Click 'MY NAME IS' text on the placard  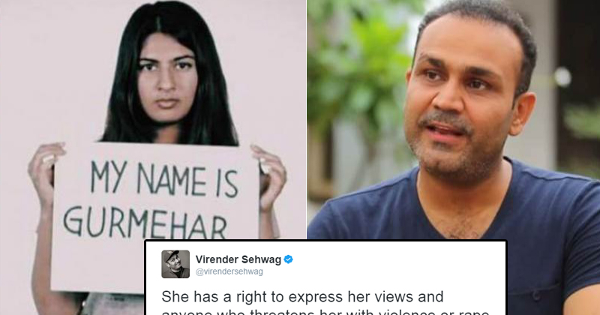click(165, 179)
